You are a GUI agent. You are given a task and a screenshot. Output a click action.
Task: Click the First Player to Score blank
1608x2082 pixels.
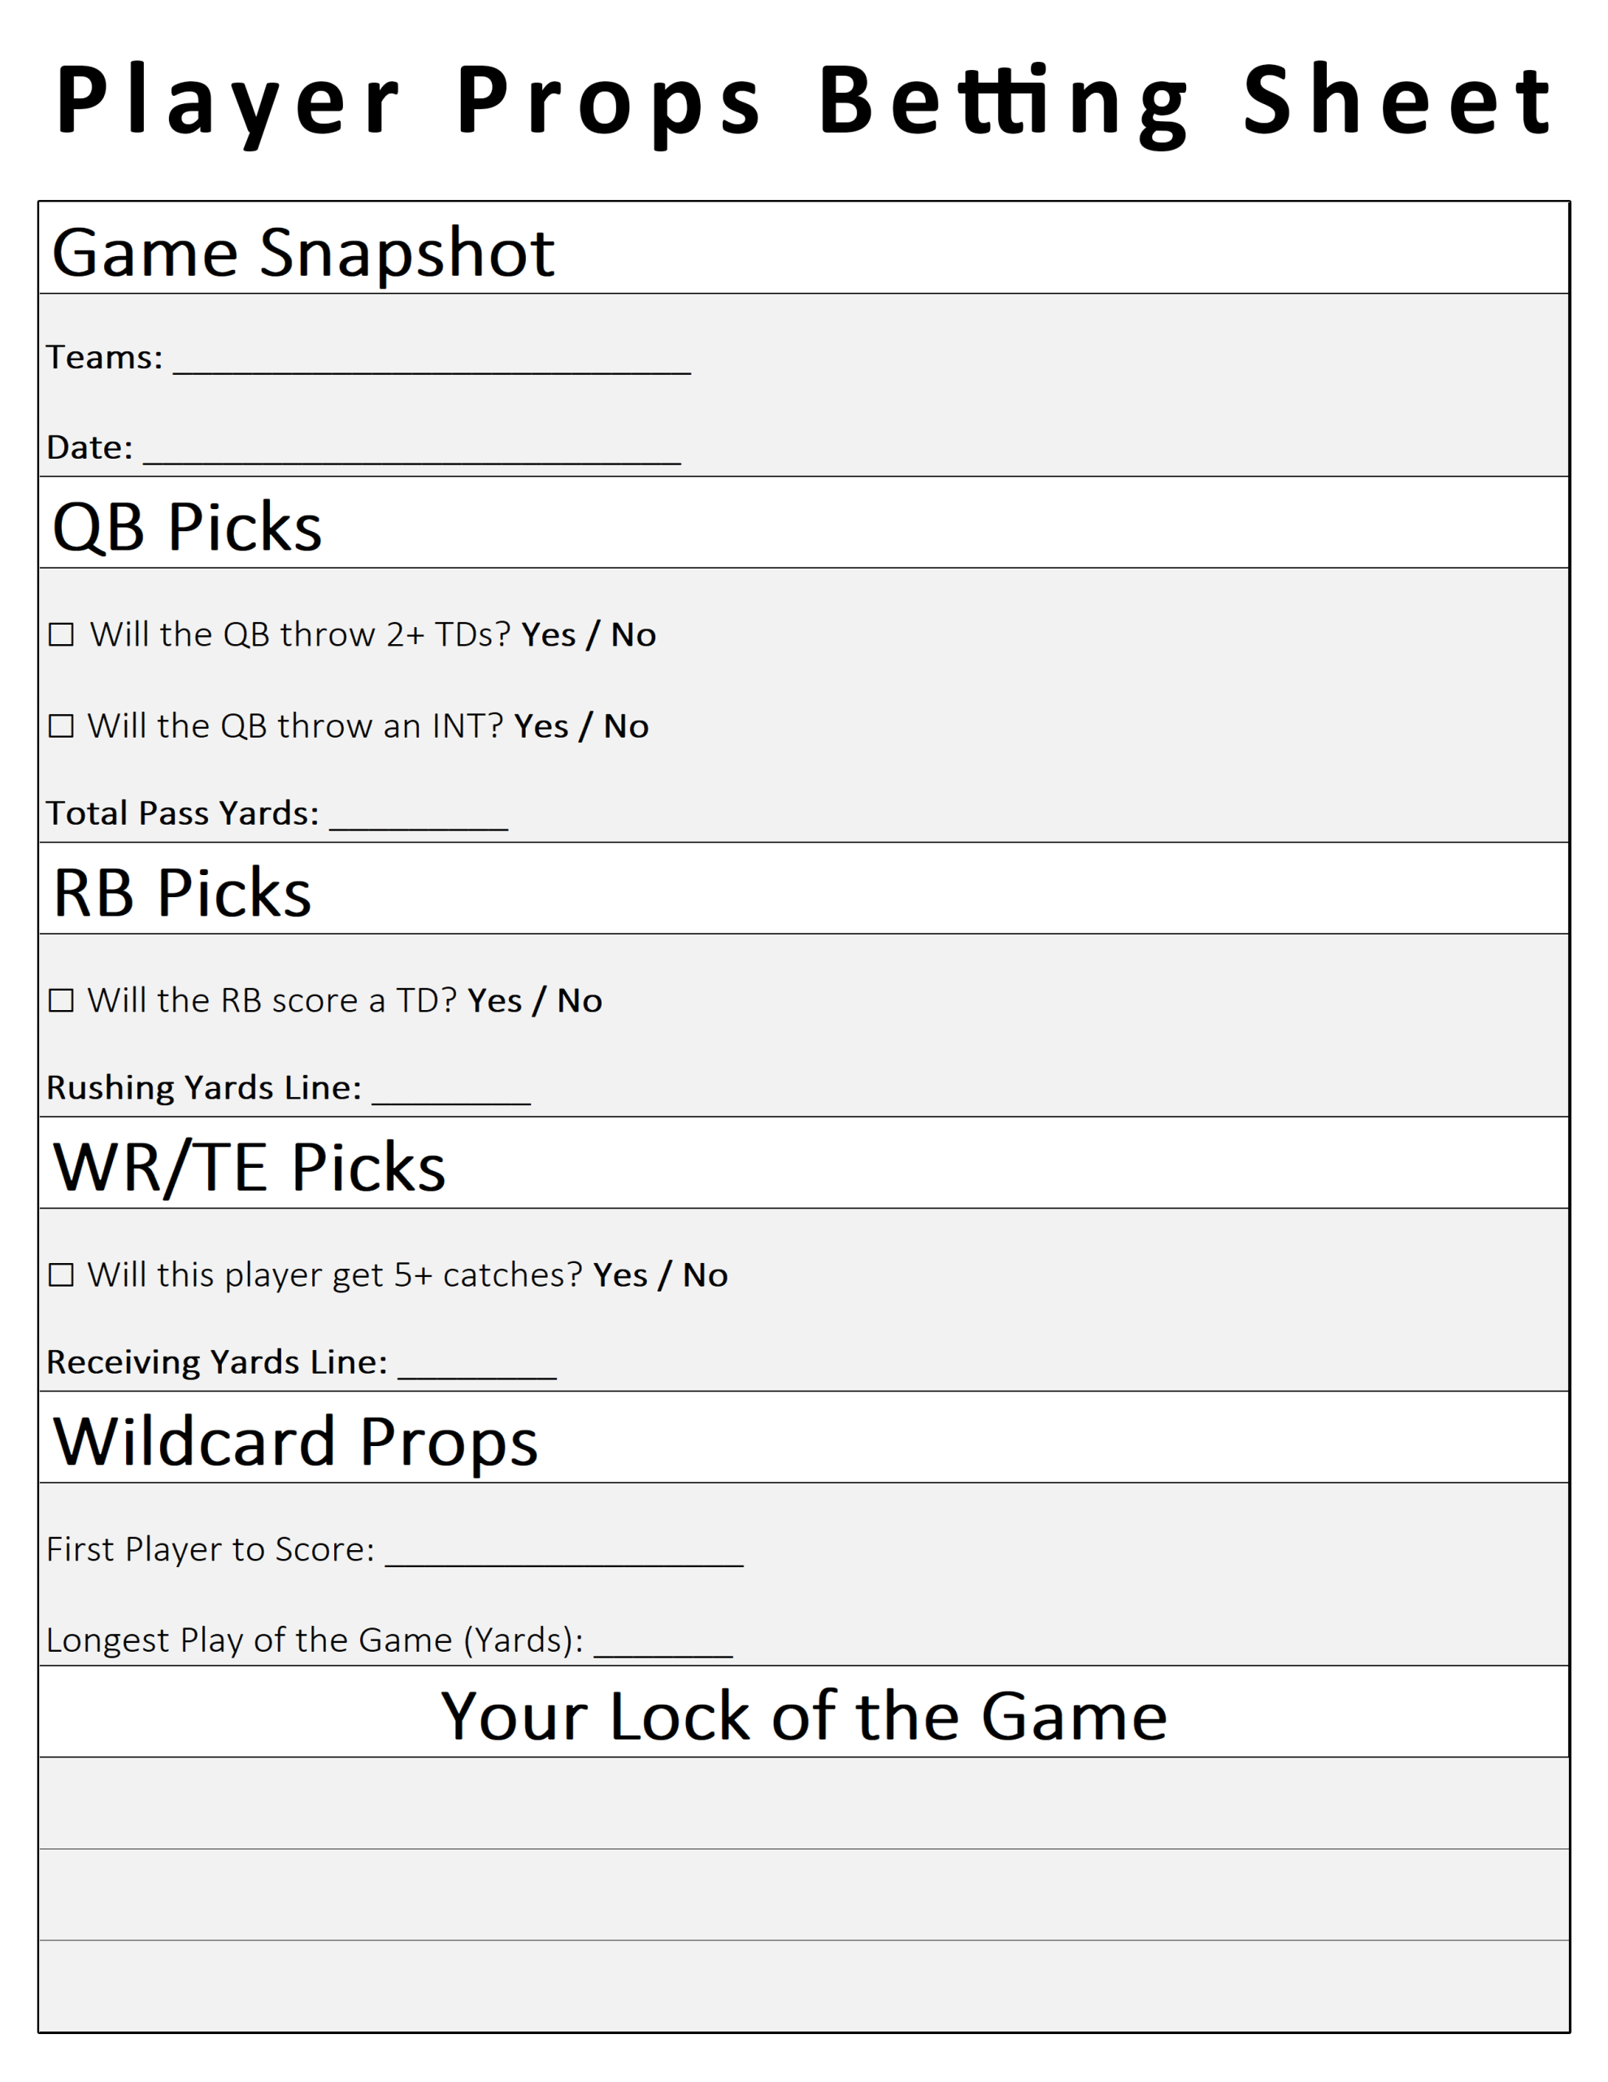click(564, 1553)
